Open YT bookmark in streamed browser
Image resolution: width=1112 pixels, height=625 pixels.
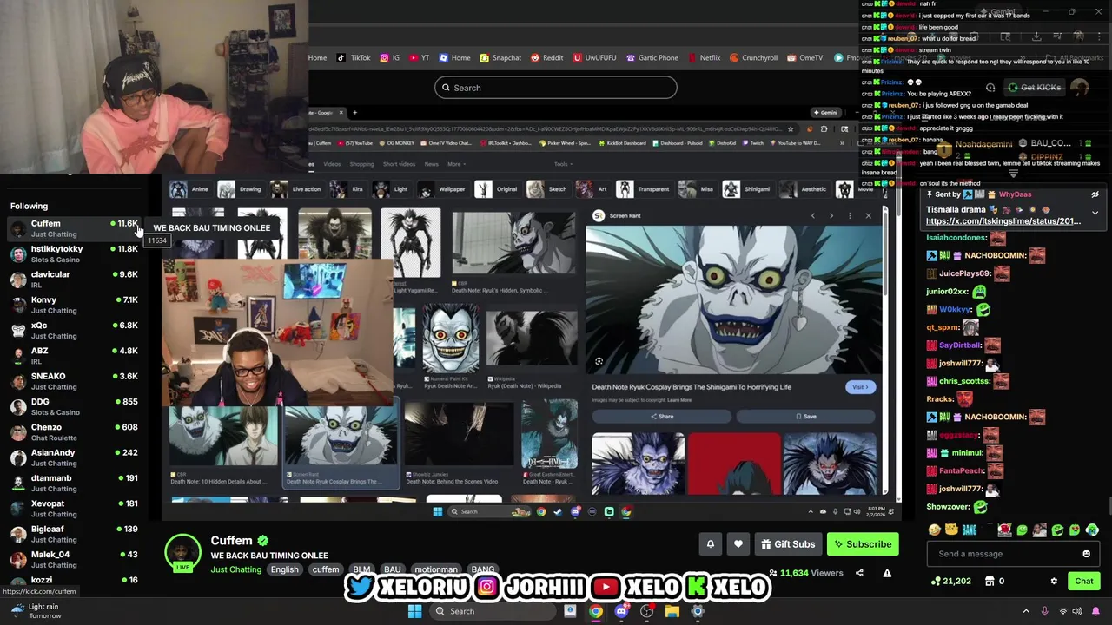click(x=420, y=58)
